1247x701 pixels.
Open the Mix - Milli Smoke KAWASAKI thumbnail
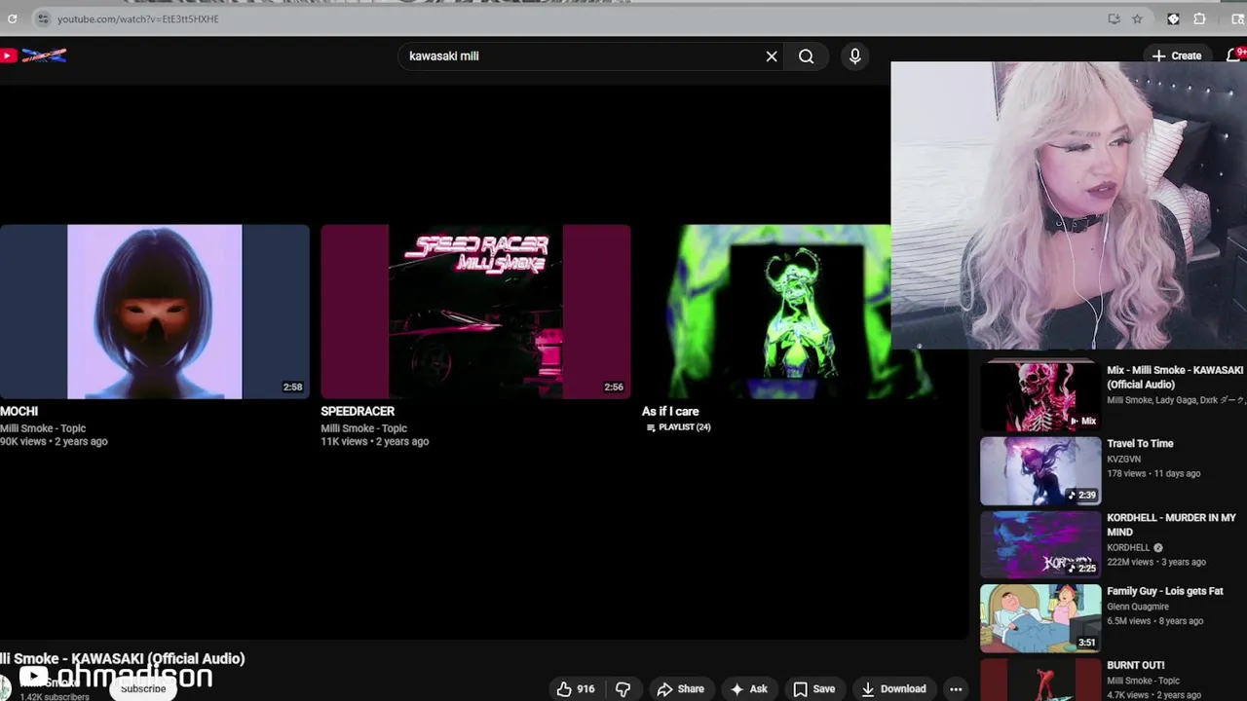1040,396
